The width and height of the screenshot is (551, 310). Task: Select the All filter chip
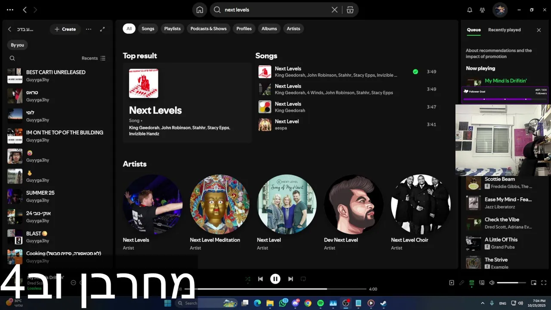click(129, 29)
